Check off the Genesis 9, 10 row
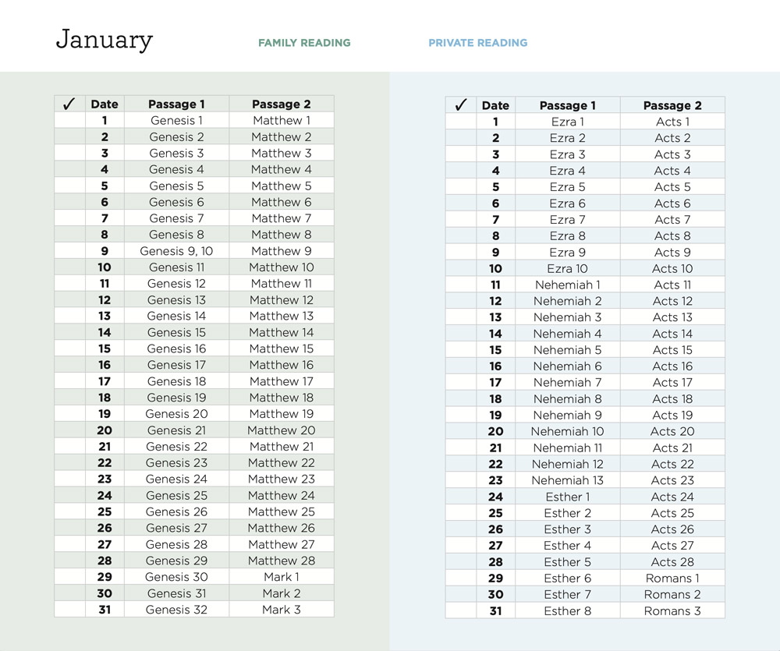Viewport: 780px width, 651px height. [x=69, y=251]
